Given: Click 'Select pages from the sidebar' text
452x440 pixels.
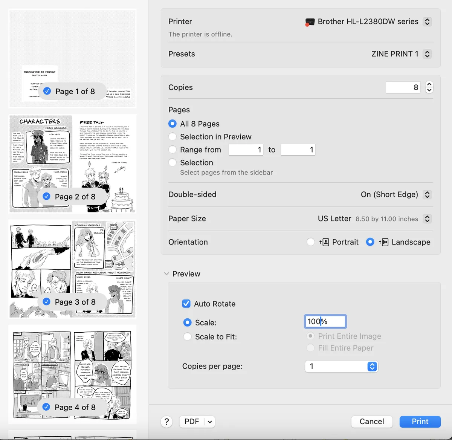Looking at the screenshot, I should point(226,173).
